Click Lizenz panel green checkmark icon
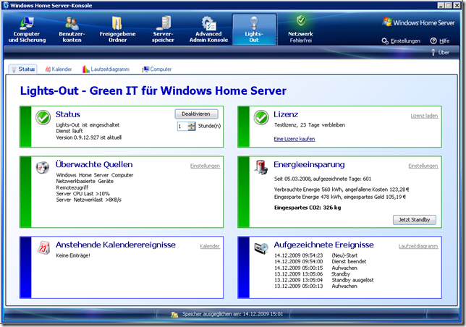The height and width of the screenshot is (327, 466). tap(261, 118)
